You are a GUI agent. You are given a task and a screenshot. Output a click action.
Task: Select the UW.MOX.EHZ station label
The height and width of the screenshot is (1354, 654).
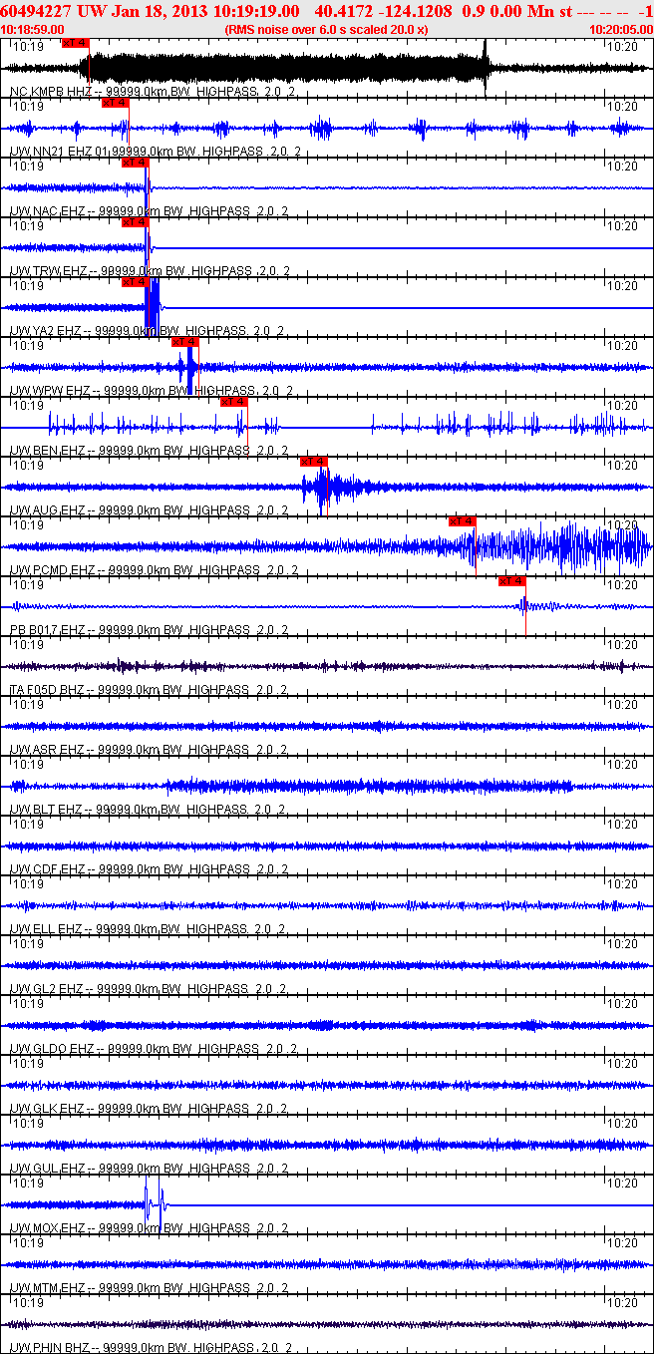tap(150, 1228)
